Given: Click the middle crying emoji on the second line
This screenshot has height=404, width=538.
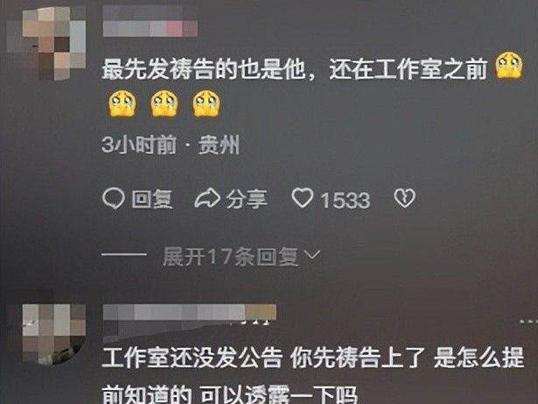Looking at the screenshot, I should pyautogui.click(x=164, y=103).
